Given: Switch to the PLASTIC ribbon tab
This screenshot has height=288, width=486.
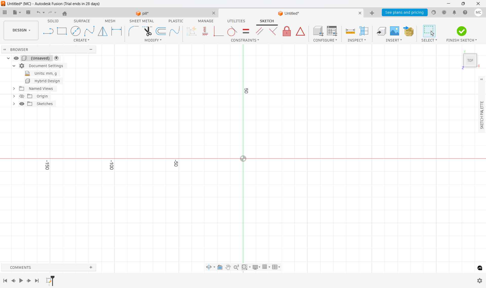Looking at the screenshot, I should [x=176, y=21].
